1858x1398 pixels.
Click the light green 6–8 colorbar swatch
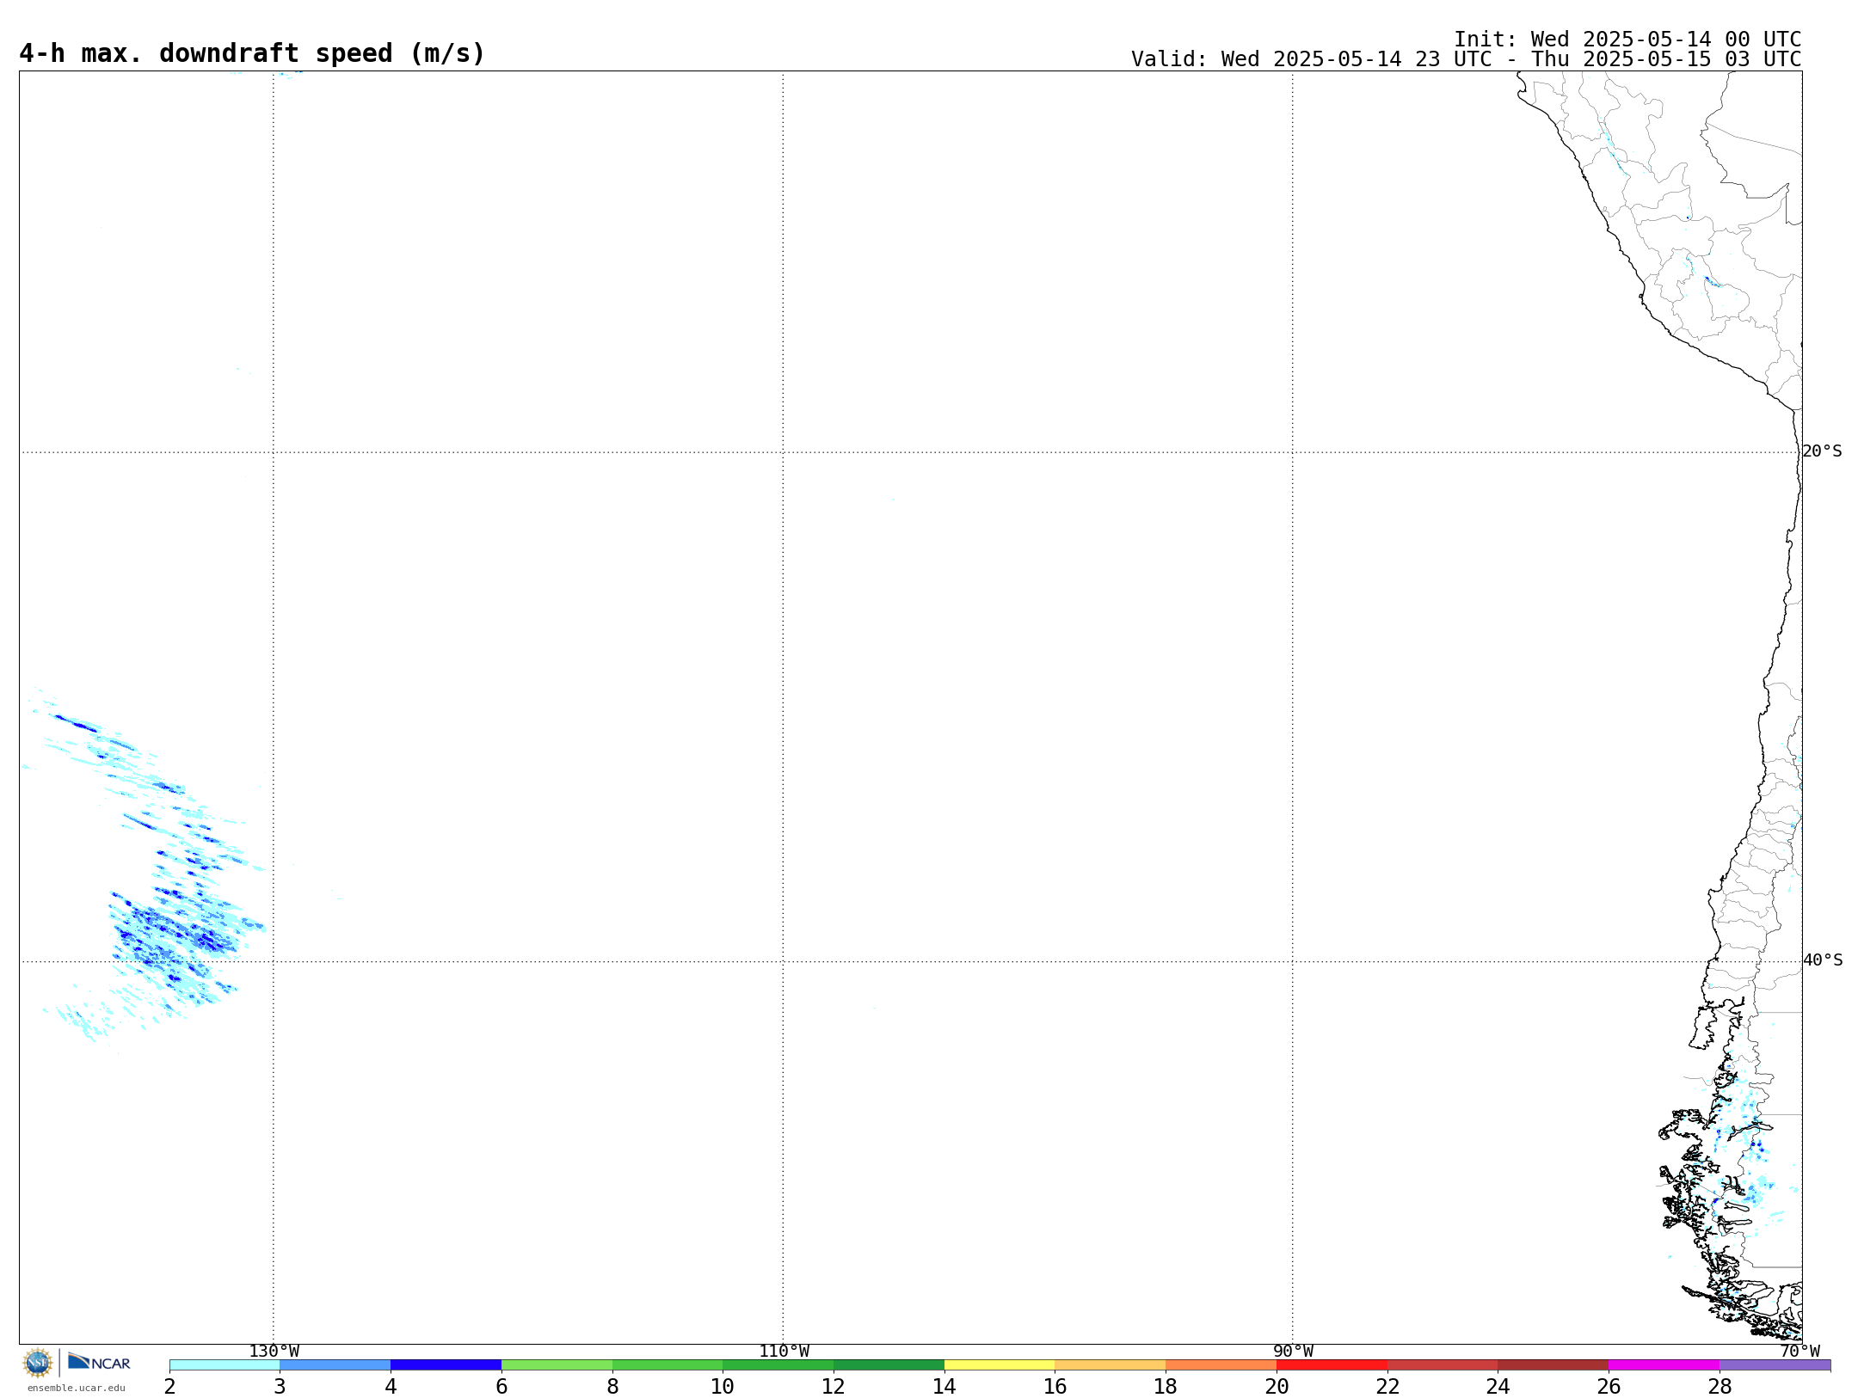pos(557,1365)
